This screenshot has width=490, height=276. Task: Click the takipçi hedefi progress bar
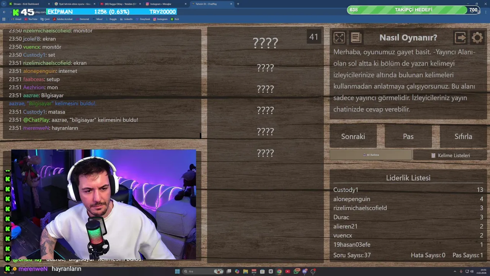(413, 10)
